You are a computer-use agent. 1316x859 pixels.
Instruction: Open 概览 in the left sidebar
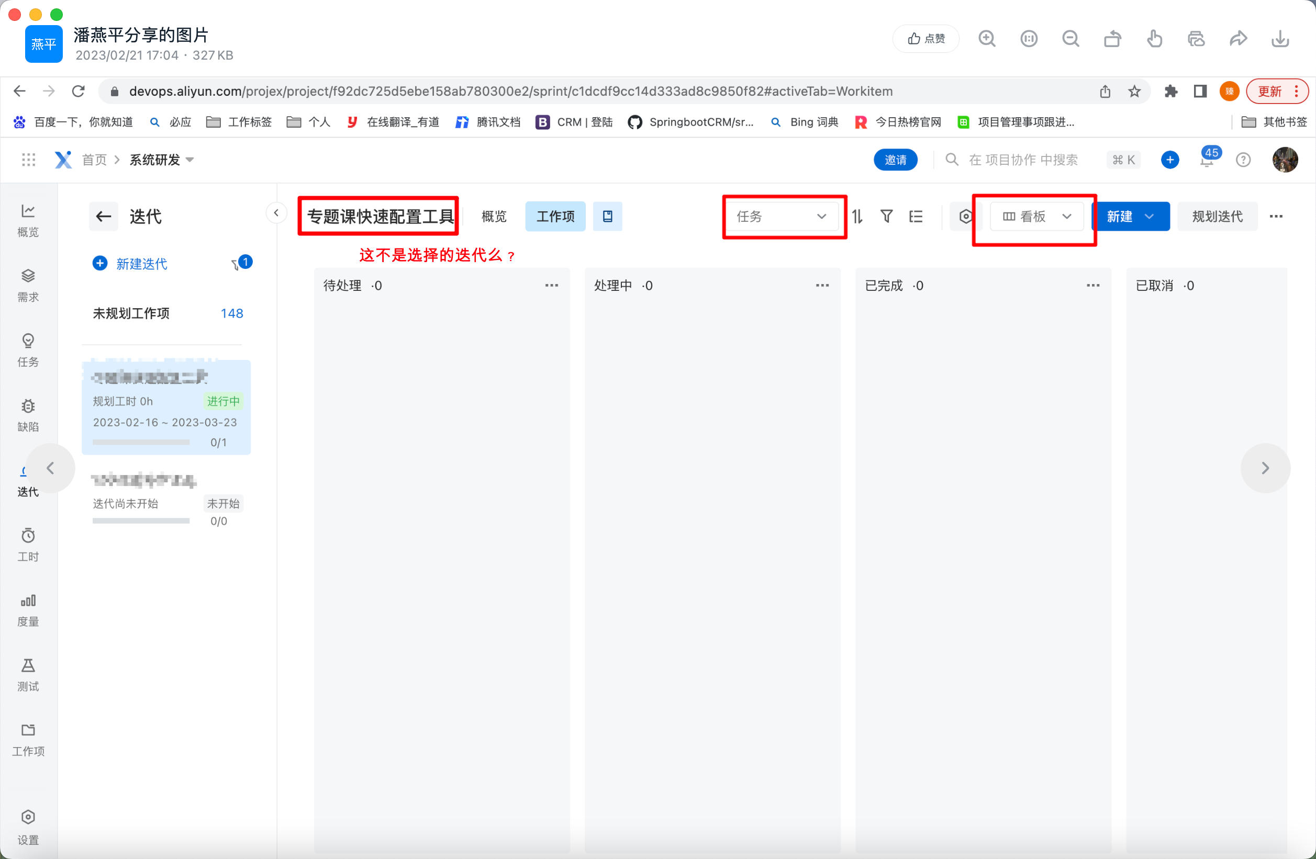(28, 221)
